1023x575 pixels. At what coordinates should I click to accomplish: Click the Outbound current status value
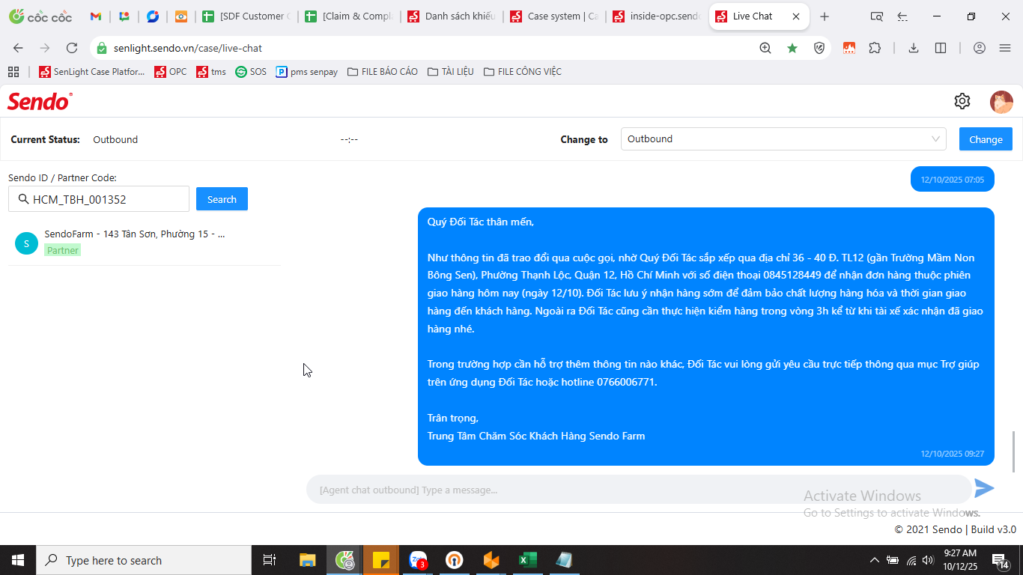point(115,139)
